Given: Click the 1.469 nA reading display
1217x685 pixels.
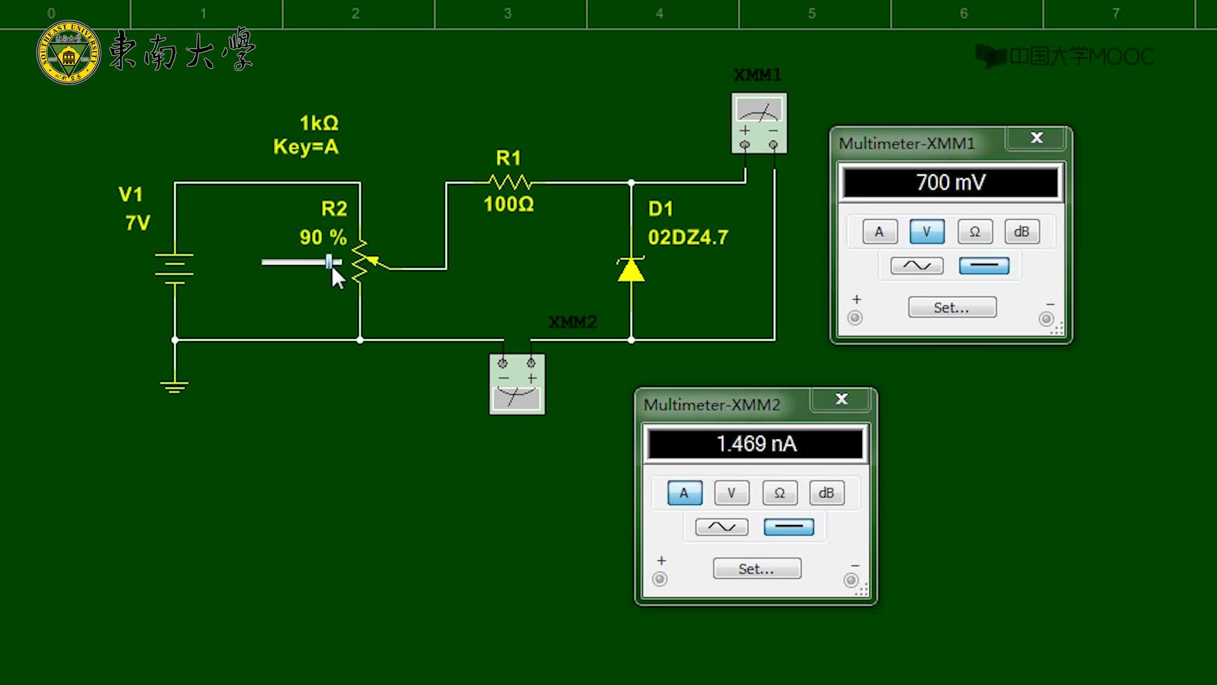Looking at the screenshot, I should pos(756,444).
